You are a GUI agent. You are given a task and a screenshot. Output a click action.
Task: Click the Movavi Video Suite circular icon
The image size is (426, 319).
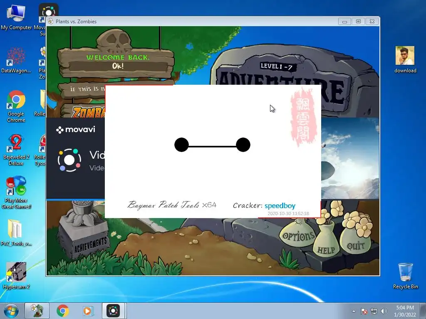pyautogui.click(x=69, y=160)
